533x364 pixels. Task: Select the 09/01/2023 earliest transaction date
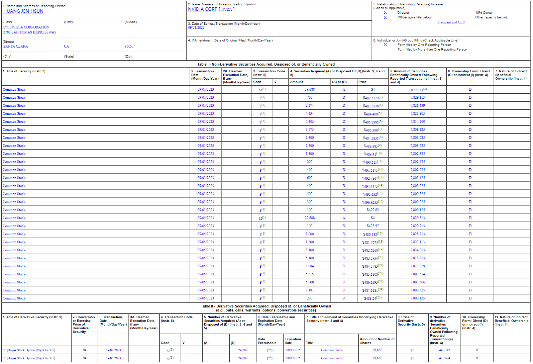(x=196, y=28)
